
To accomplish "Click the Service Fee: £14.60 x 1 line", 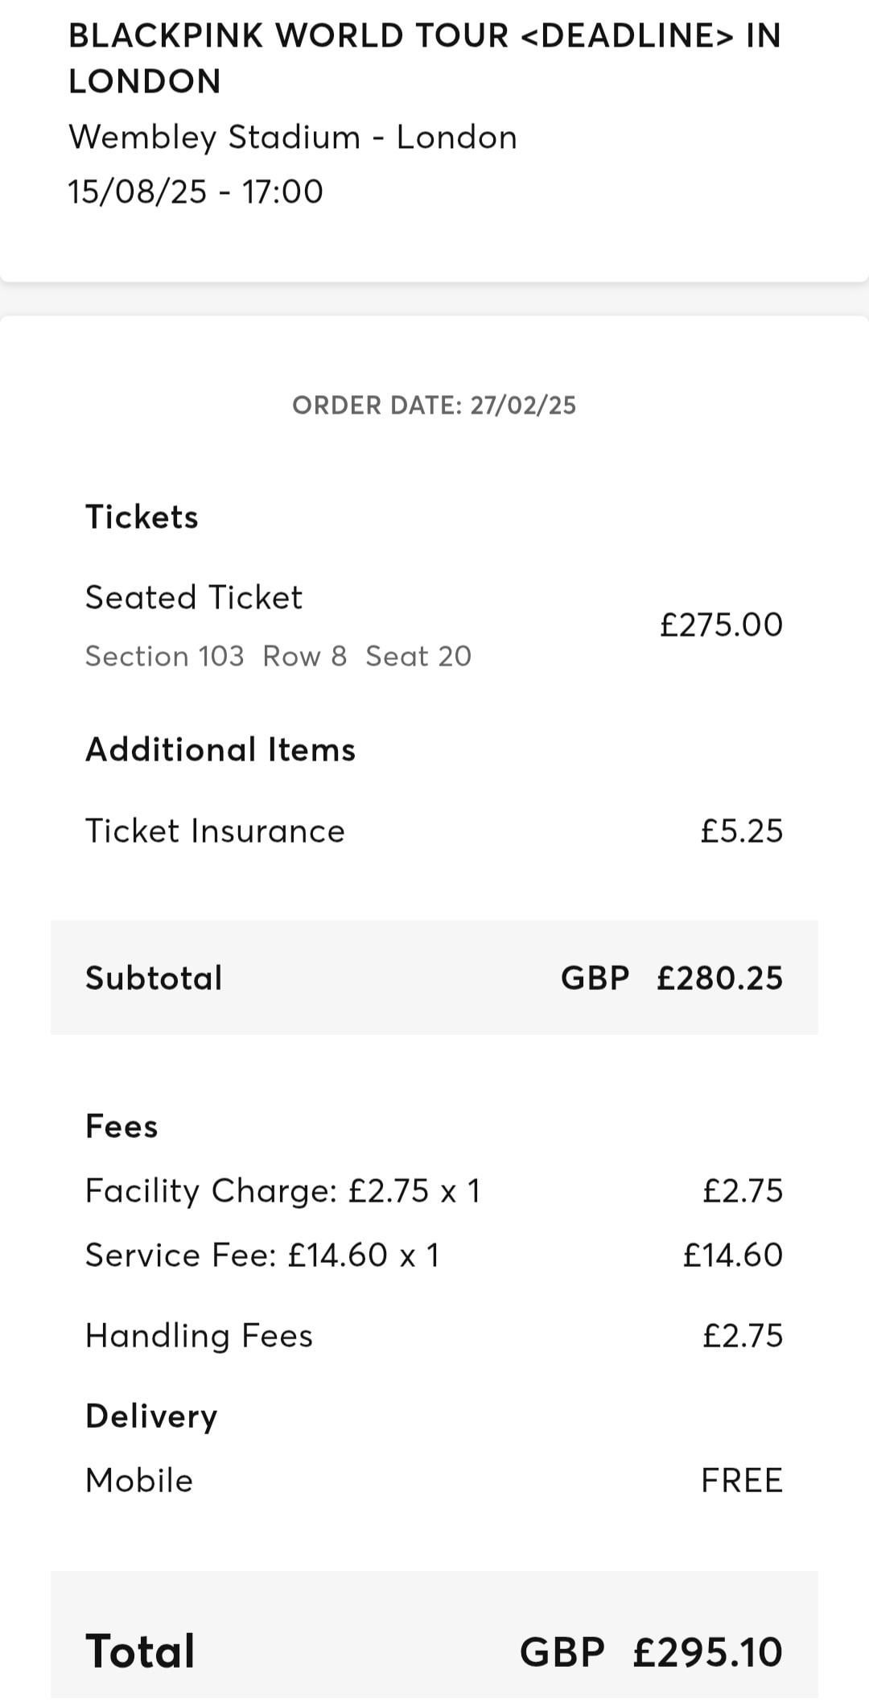I will pyautogui.click(x=262, y=1255).
